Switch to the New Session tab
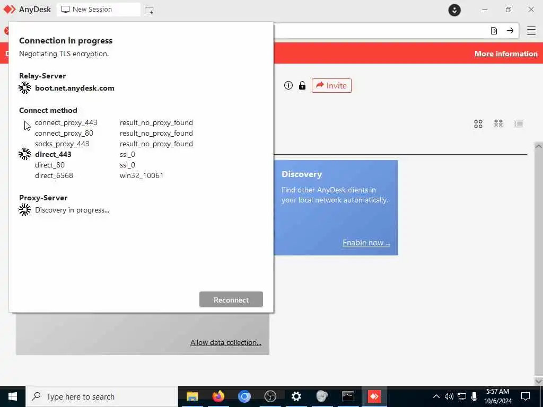 tap(99, 10)
